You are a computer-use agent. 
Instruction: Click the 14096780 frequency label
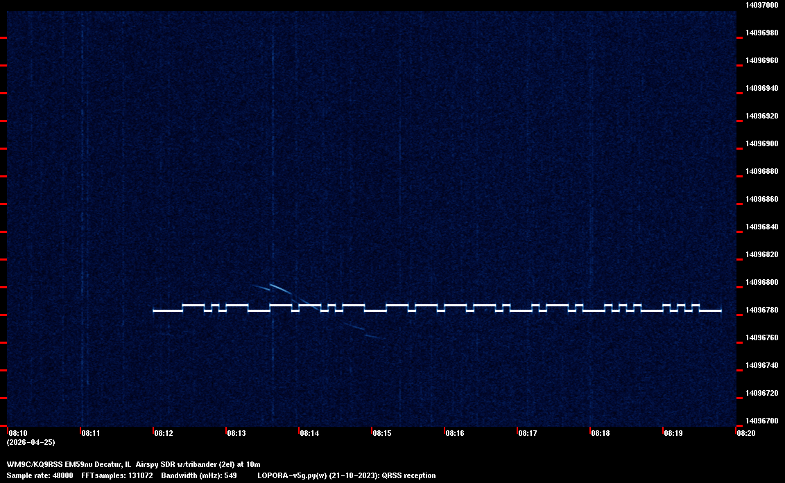pyautogui.click(x=761, y=310)
